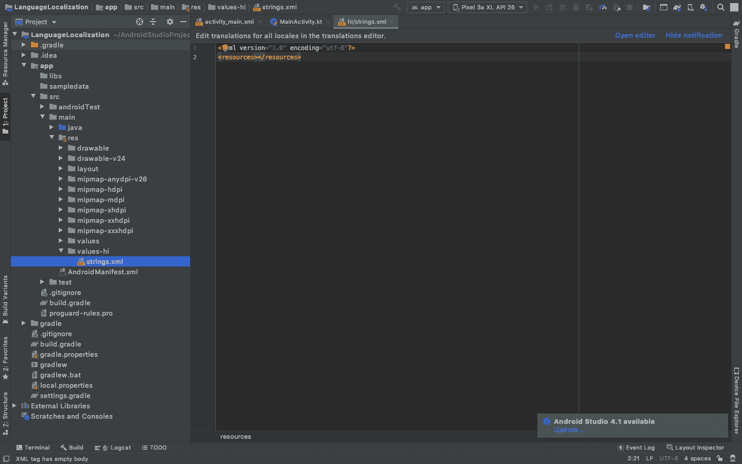Image resolution: width=742 pixels, height=464 pixels.
Task: Open Search Everywhere with the magnifier
Action: [721, 7]
